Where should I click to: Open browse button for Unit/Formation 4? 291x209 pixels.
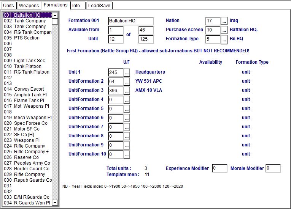tap(127, 100)
